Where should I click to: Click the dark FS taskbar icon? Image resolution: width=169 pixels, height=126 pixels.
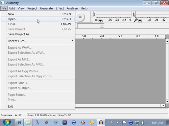point(65,123)
